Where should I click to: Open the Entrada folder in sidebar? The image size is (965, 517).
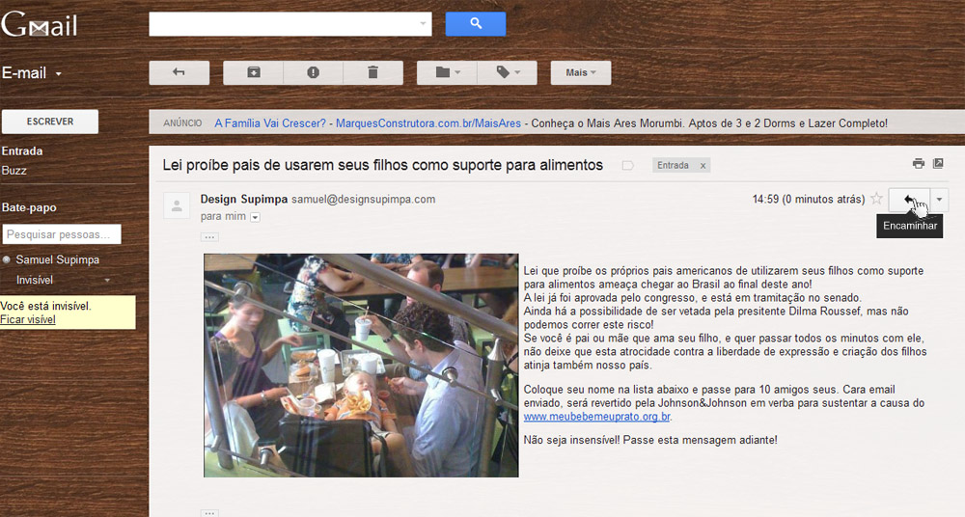[x=22, y=150]
